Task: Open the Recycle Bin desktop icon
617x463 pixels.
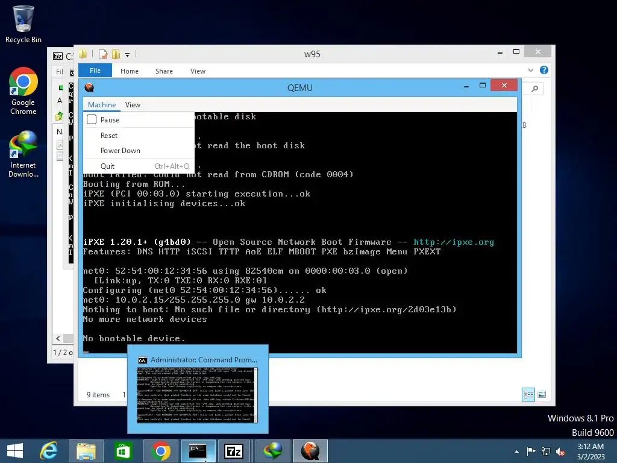Action: (x=23, y=24)
